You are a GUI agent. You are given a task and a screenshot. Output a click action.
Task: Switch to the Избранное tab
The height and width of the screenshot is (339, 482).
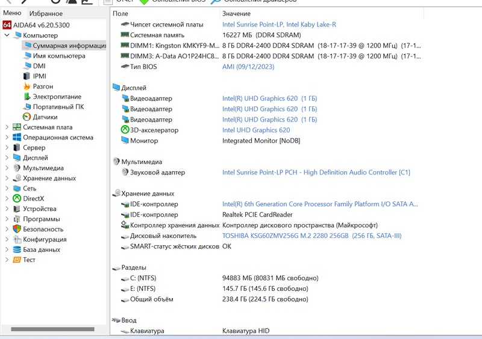coord(46,13)
